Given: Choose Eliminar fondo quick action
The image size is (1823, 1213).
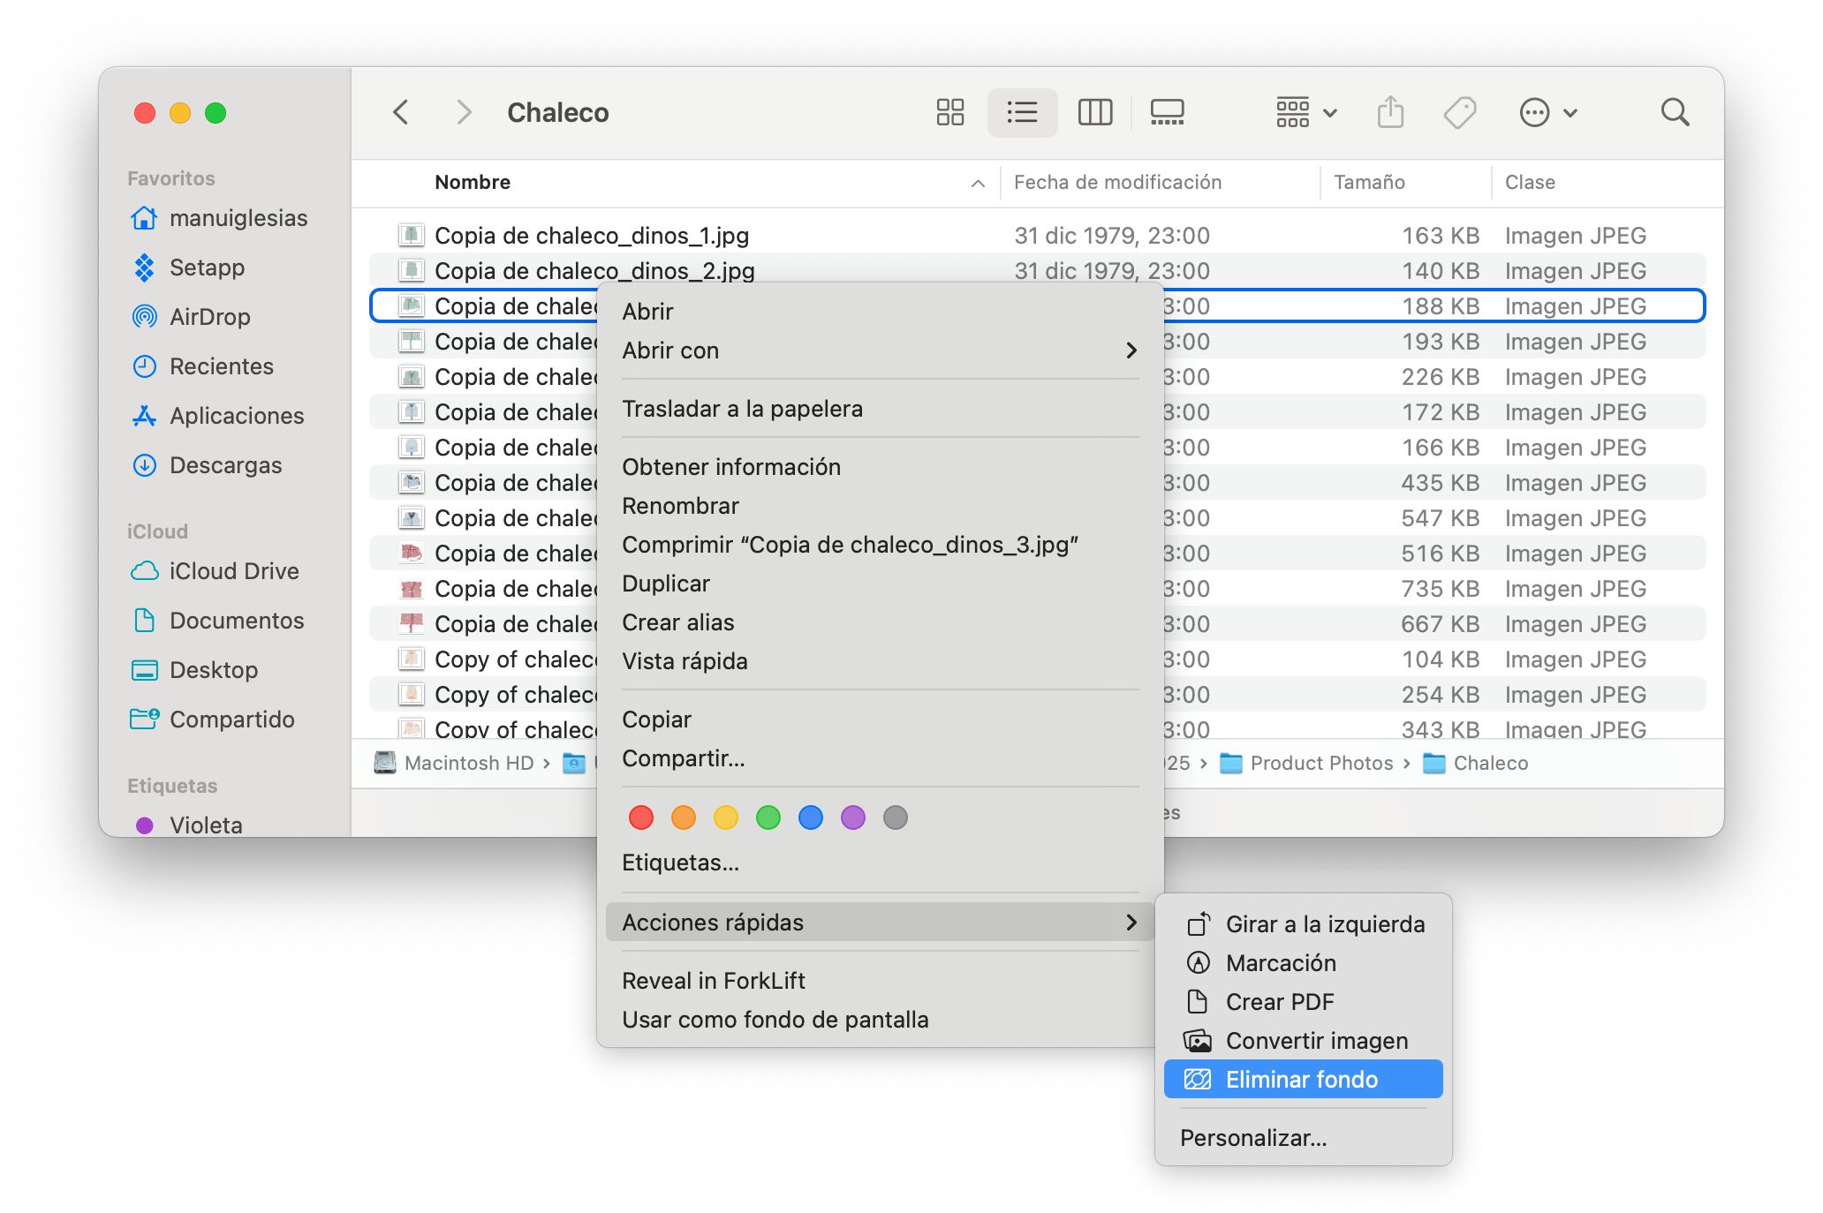Looking at the screenshot, I should tap(1302, 1080).
